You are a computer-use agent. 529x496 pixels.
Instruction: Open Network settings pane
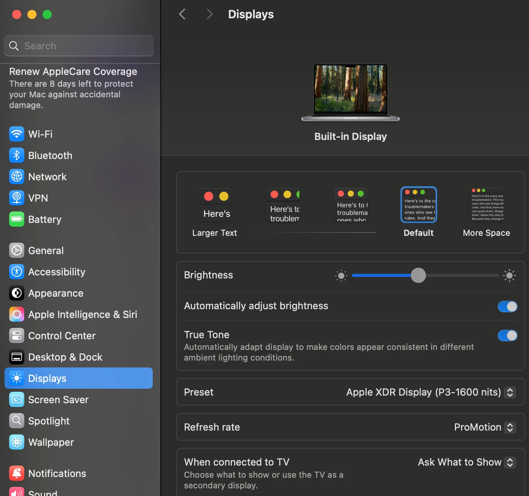point(79,176)
